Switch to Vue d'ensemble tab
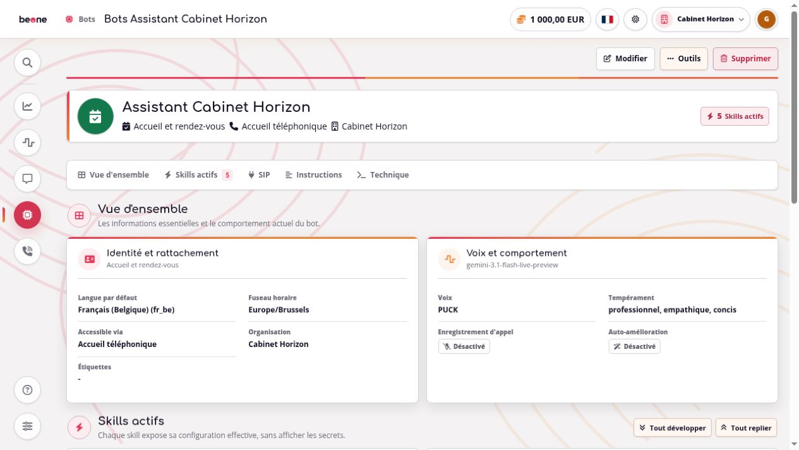 [x=113, y=175]
